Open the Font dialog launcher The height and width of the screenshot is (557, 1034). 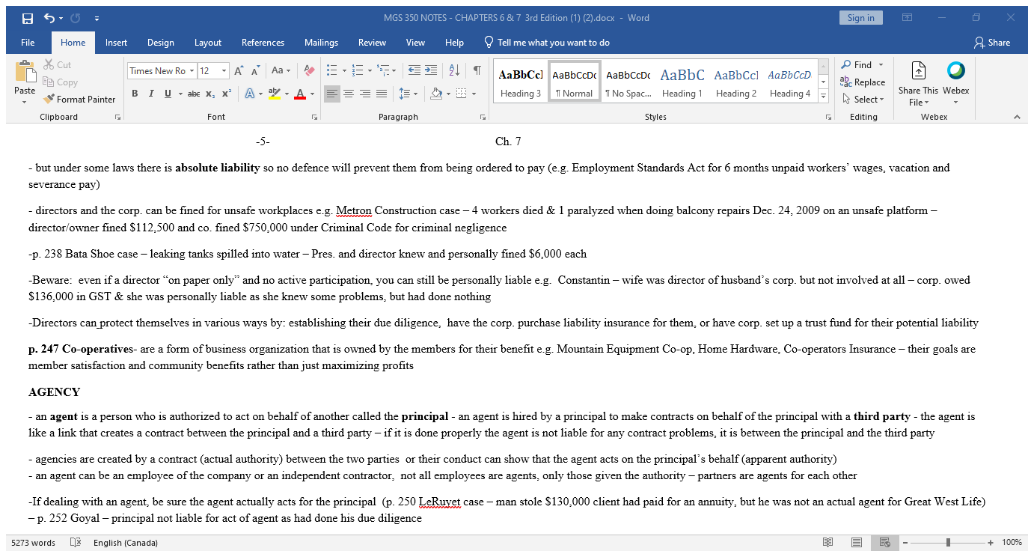point(314,118)
